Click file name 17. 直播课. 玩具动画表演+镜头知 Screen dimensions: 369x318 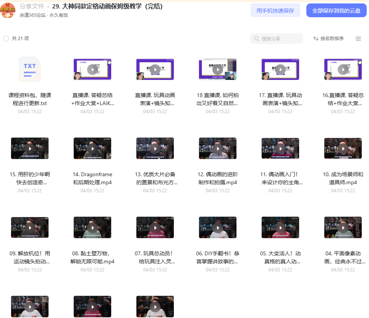tap(281, 99)
